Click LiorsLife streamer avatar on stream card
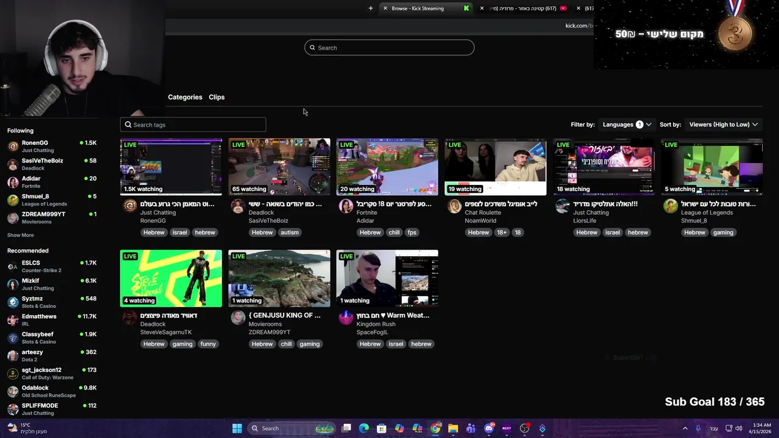The width and height of the screenshot is (779, 438). click(563, 206)
